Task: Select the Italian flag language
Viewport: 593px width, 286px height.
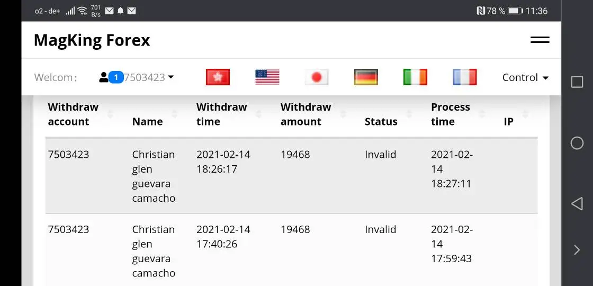Action: (415, 77)
